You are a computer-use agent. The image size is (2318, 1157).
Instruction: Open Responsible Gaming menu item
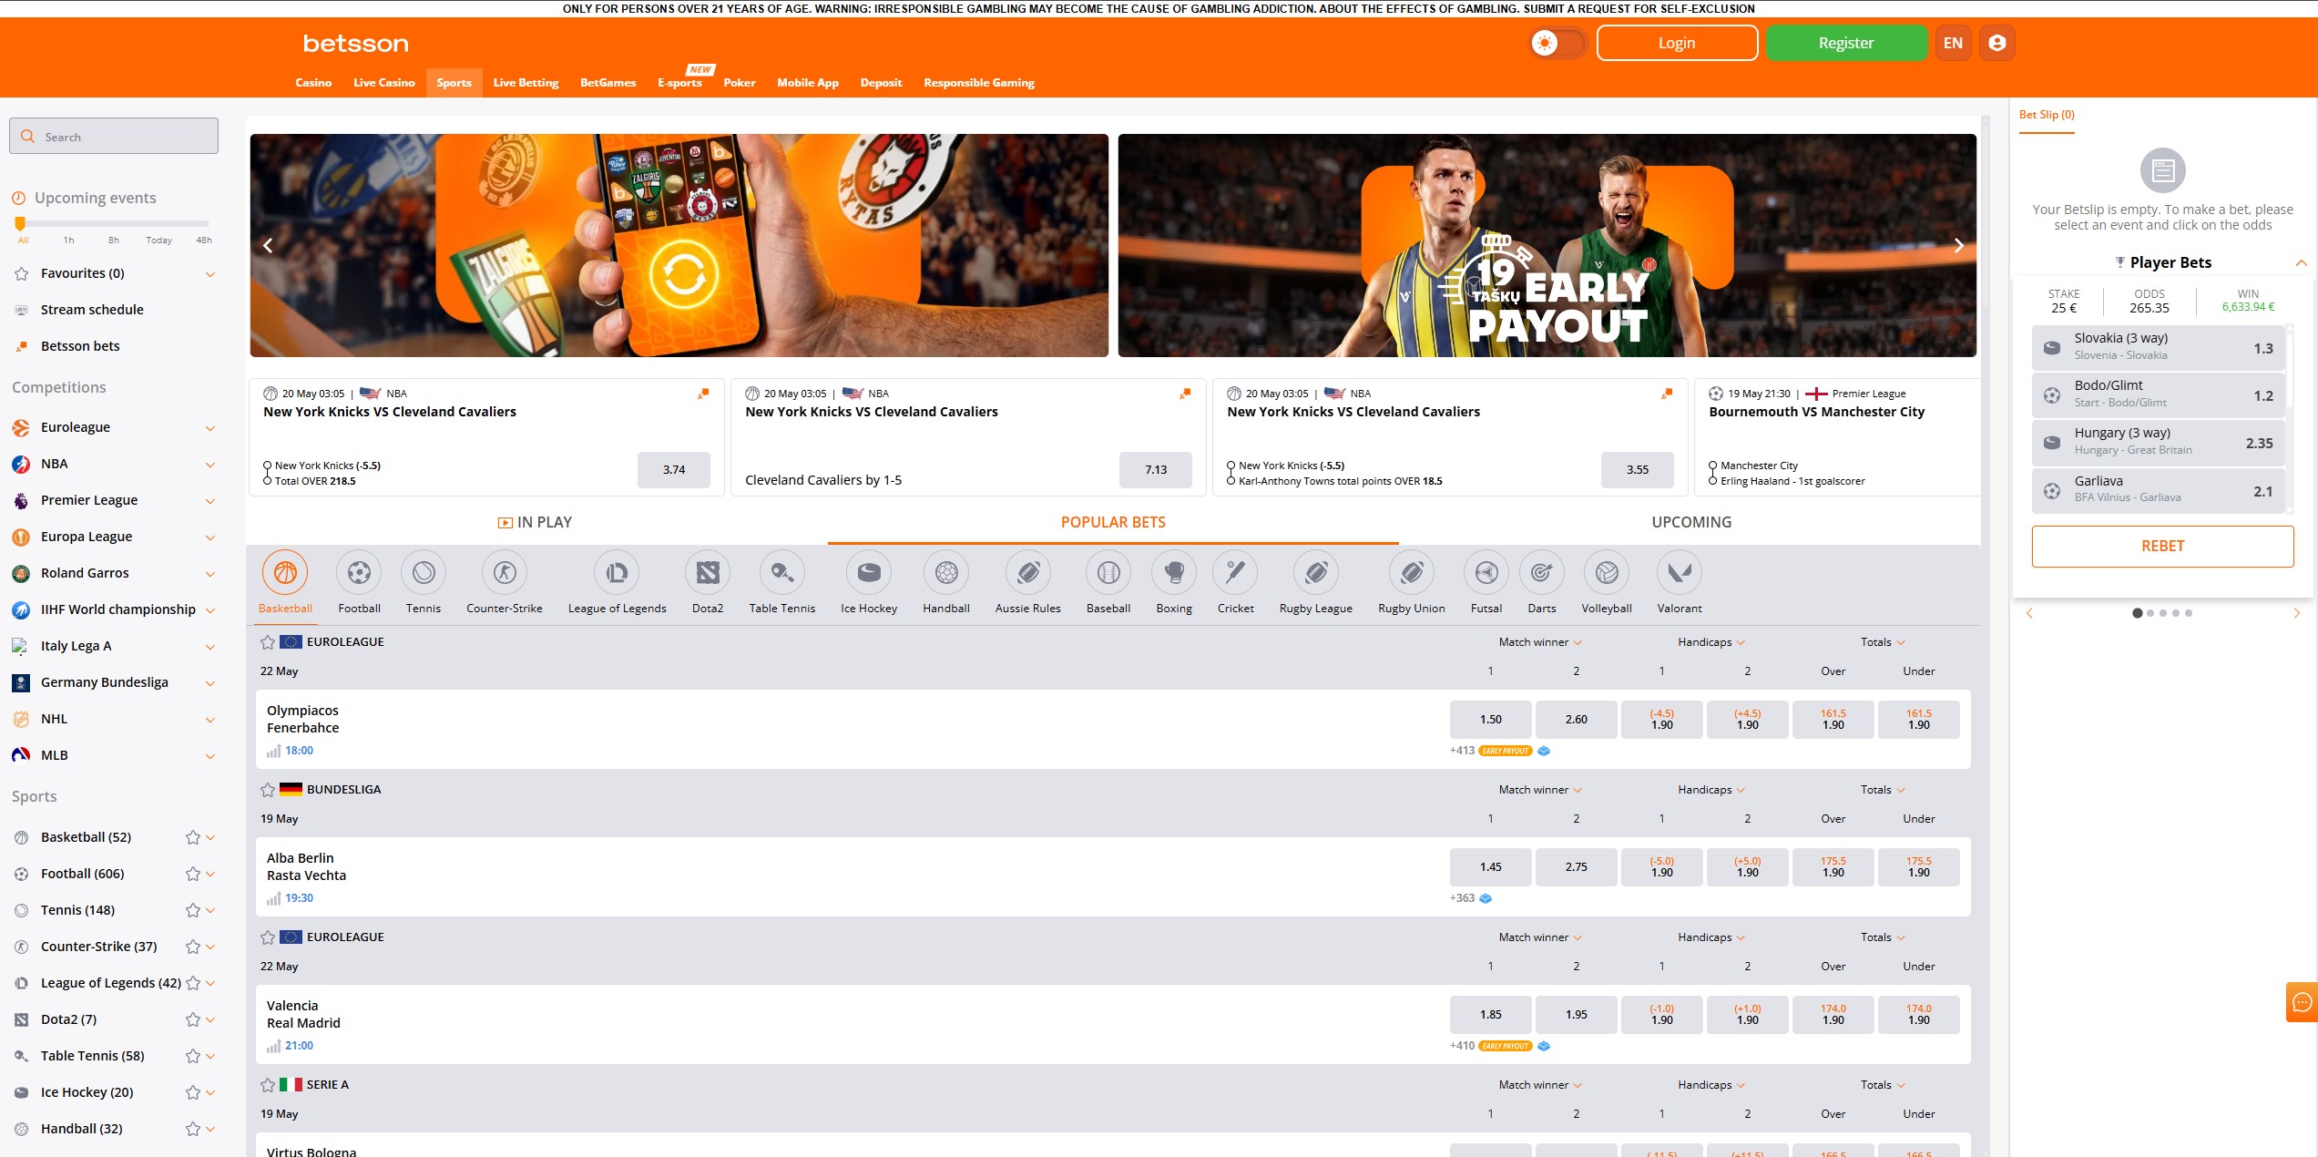pos(979,83)
